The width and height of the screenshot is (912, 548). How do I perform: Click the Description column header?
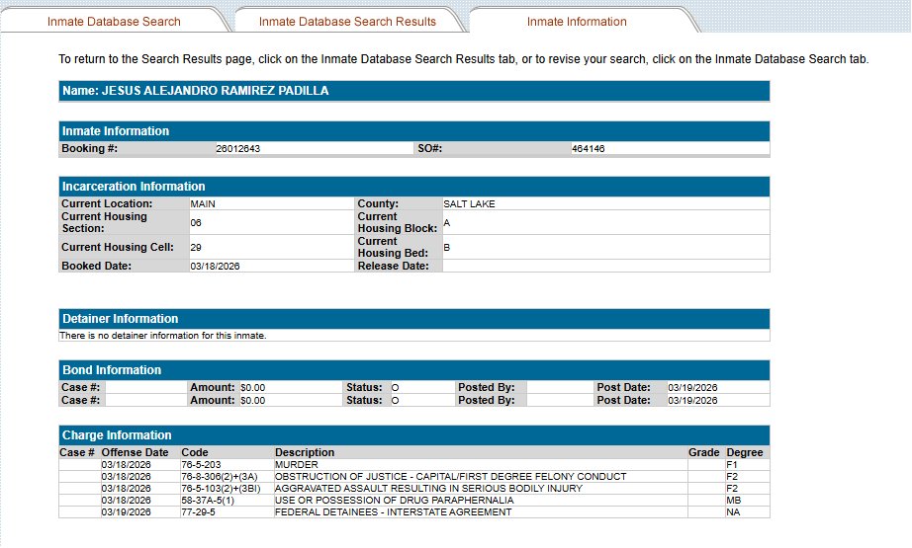point(305,452)
